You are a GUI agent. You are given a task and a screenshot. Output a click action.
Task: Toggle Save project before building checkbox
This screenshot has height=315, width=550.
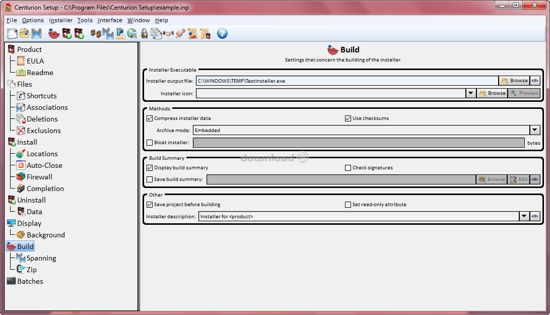point(150,205)
